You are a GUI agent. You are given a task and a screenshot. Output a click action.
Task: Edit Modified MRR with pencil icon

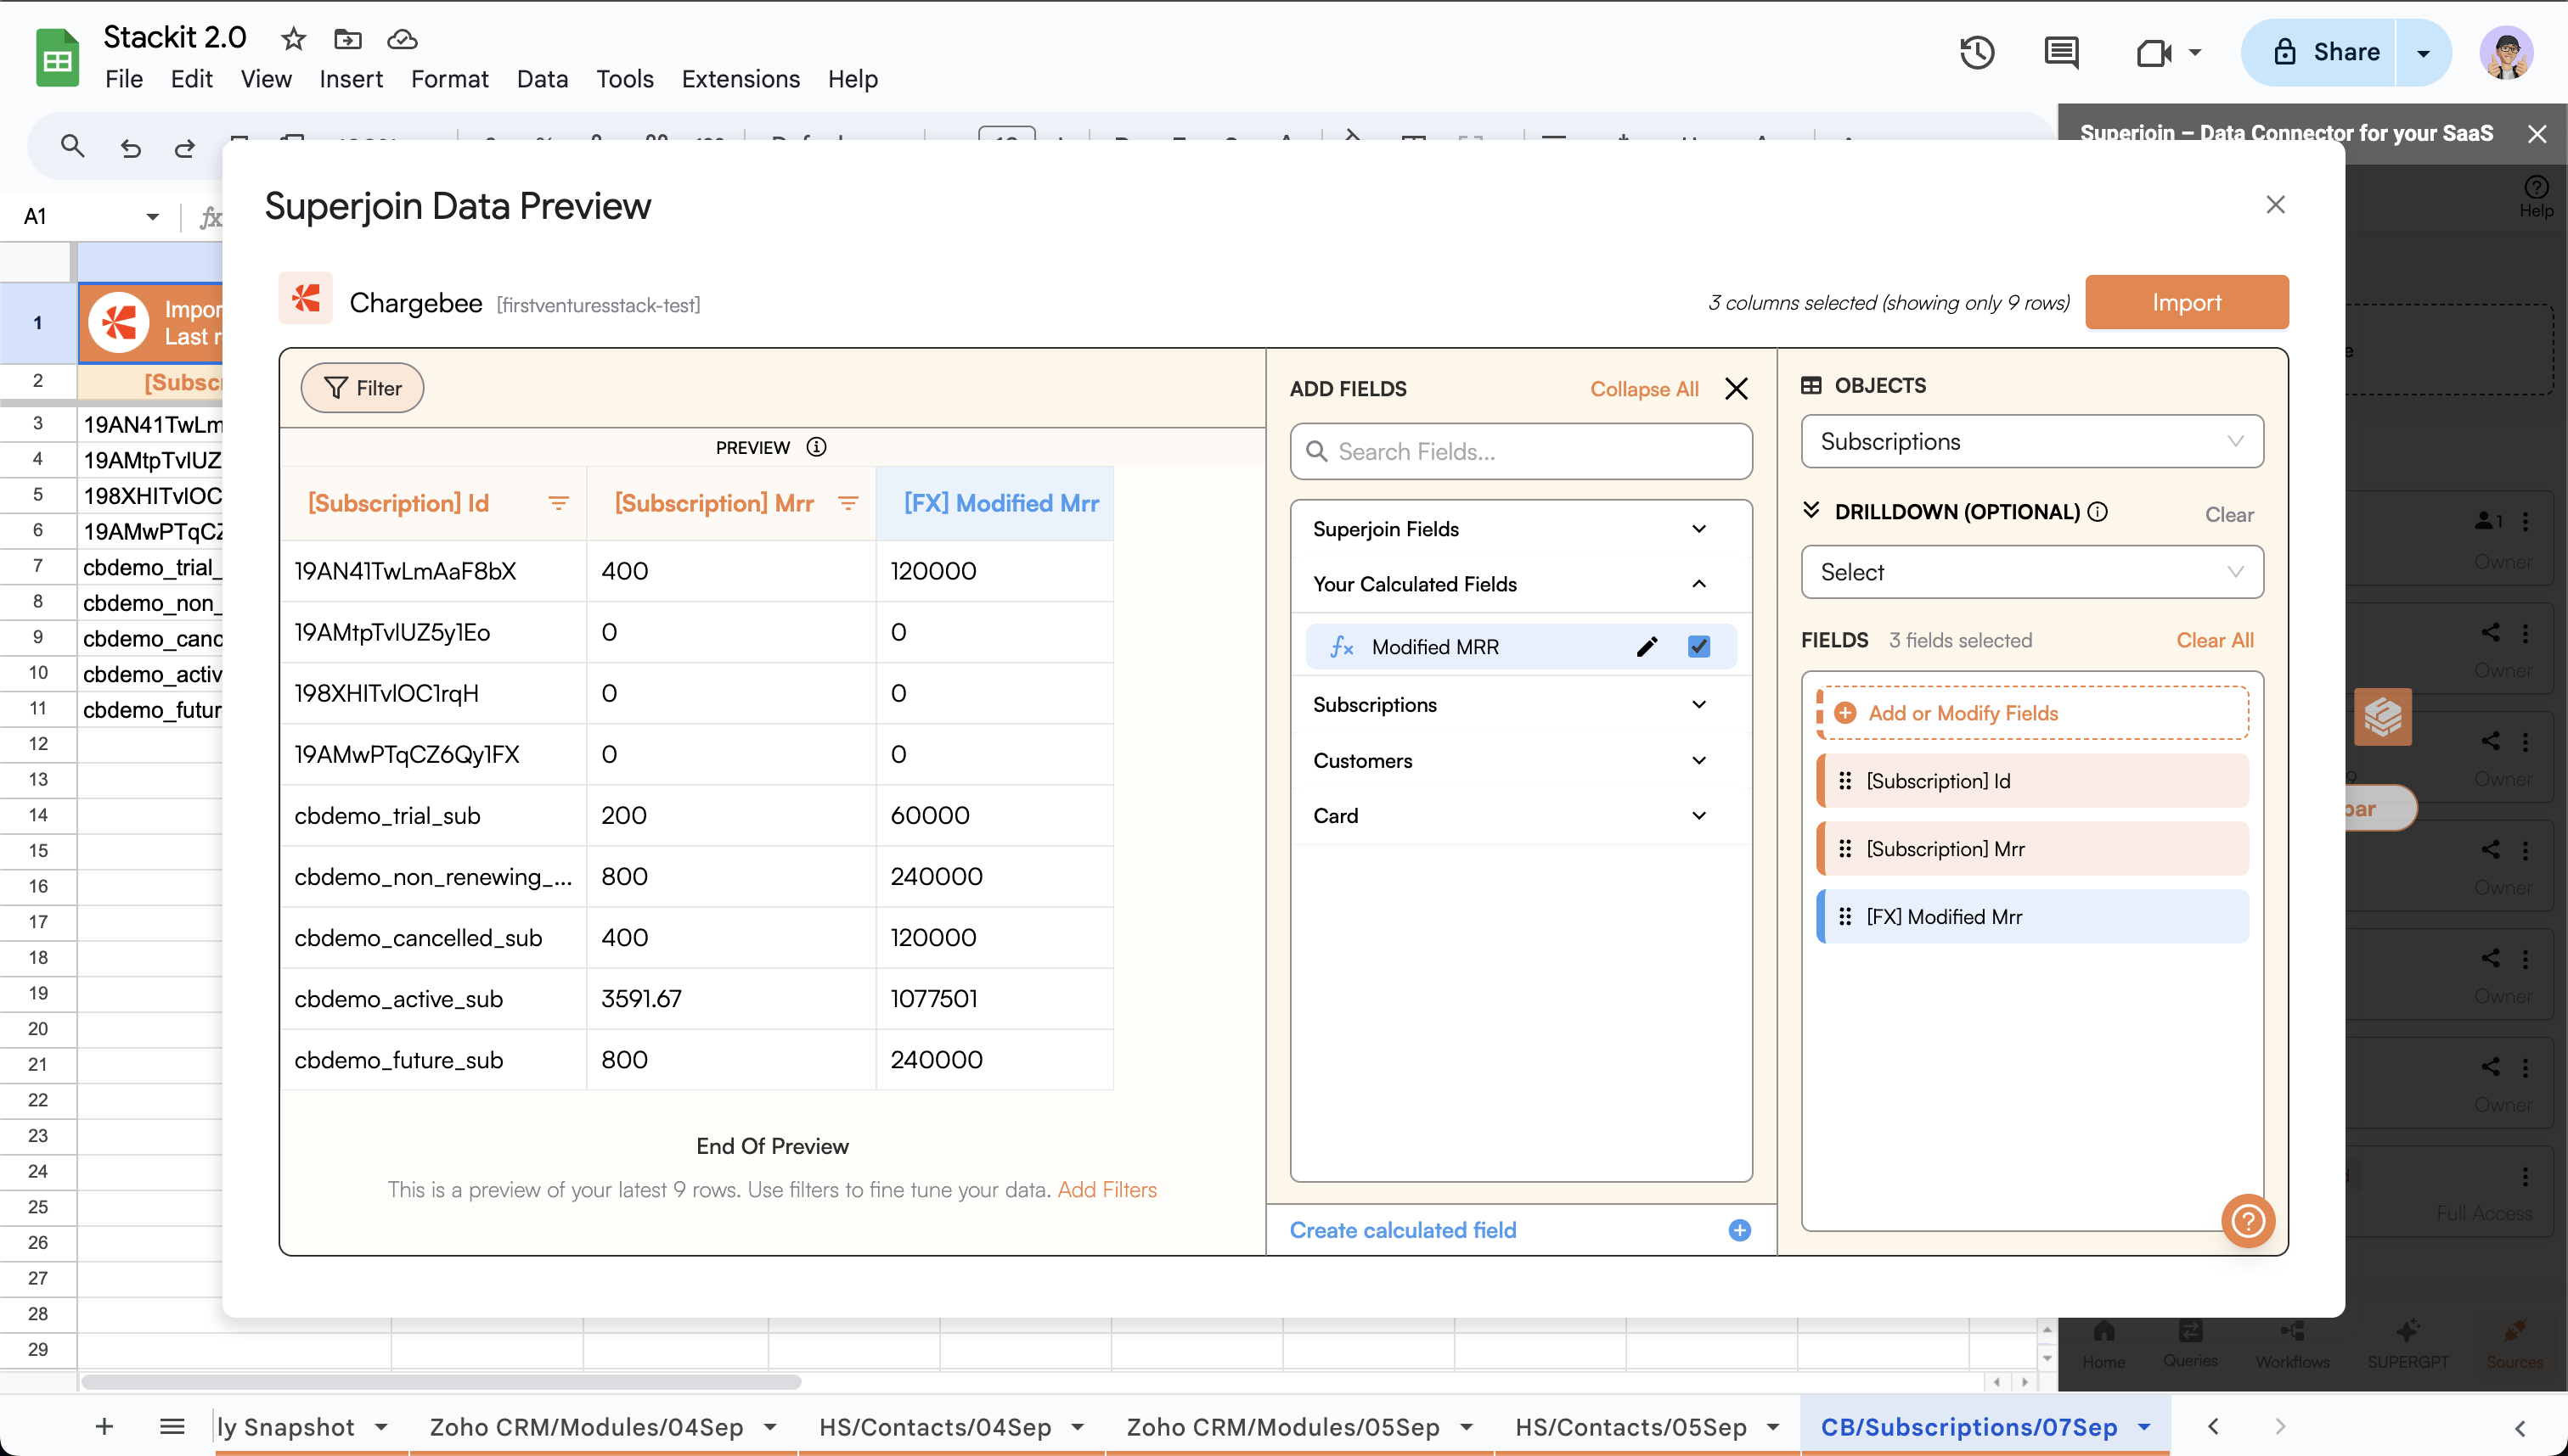click(1647, 647)
